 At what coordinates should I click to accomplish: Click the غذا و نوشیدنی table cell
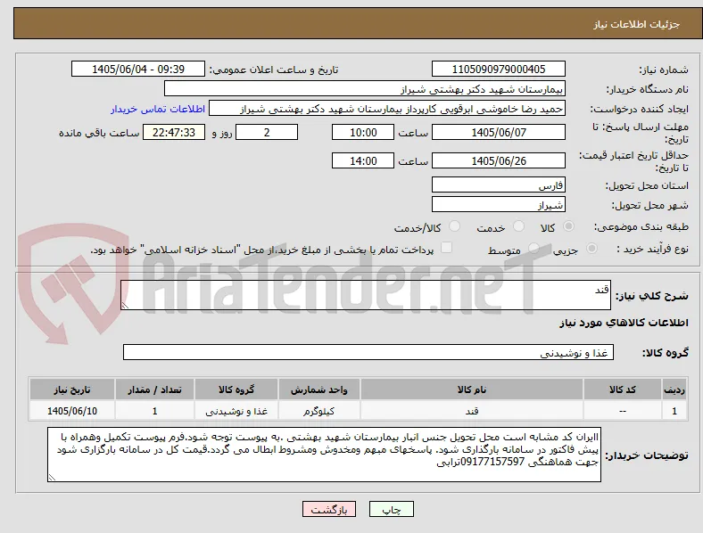click(x=236, y=411)
